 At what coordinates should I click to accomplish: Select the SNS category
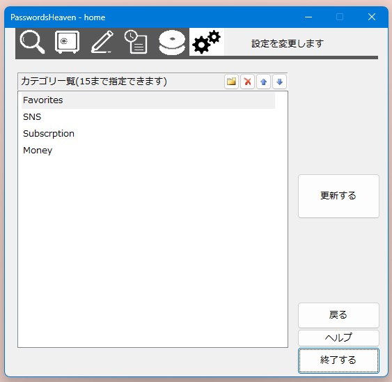[x=148, y=117]
